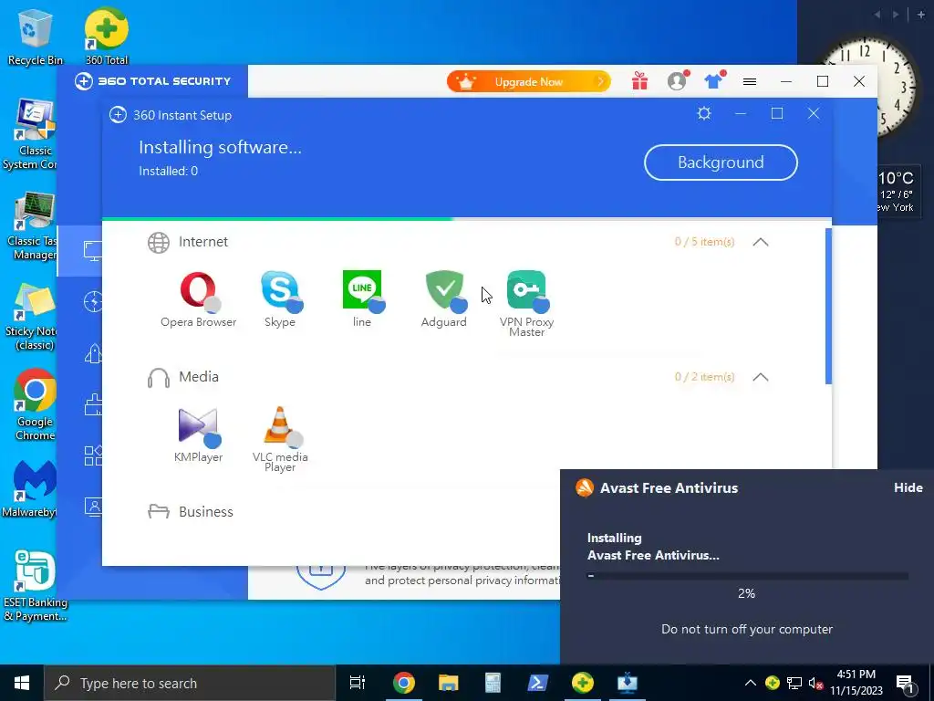
Task: Click the Media category heading
Action: (x=199, y=377)
